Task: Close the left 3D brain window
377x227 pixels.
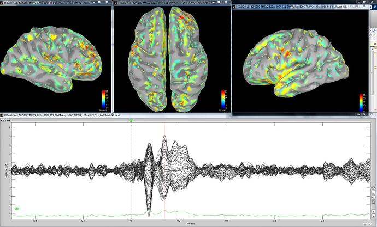Action: (107, 2)
